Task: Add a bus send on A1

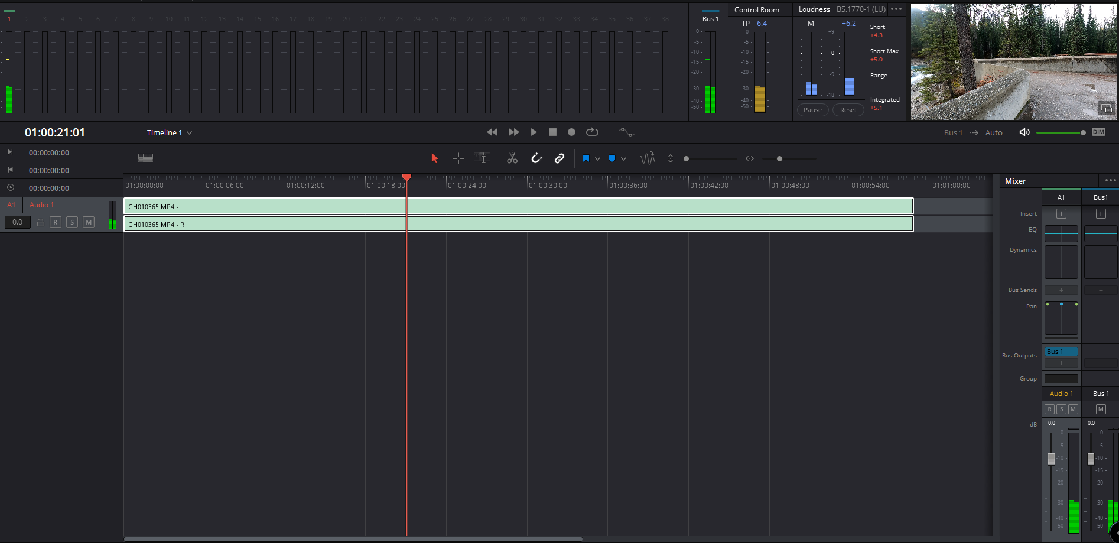Action: (1061, 290)
